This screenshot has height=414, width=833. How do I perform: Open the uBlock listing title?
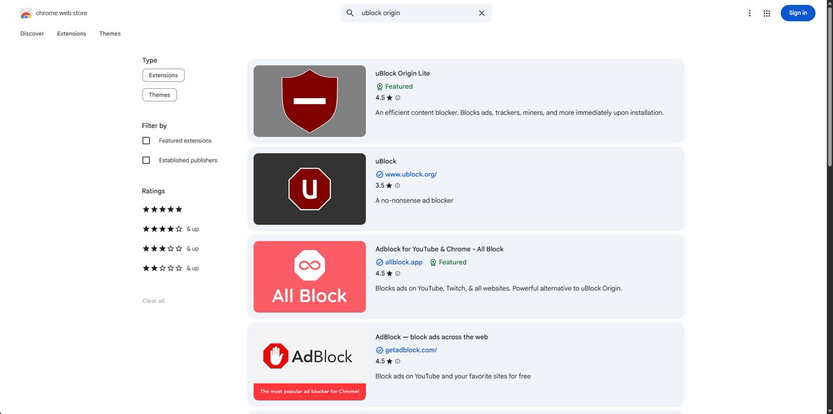click(386, 161)
